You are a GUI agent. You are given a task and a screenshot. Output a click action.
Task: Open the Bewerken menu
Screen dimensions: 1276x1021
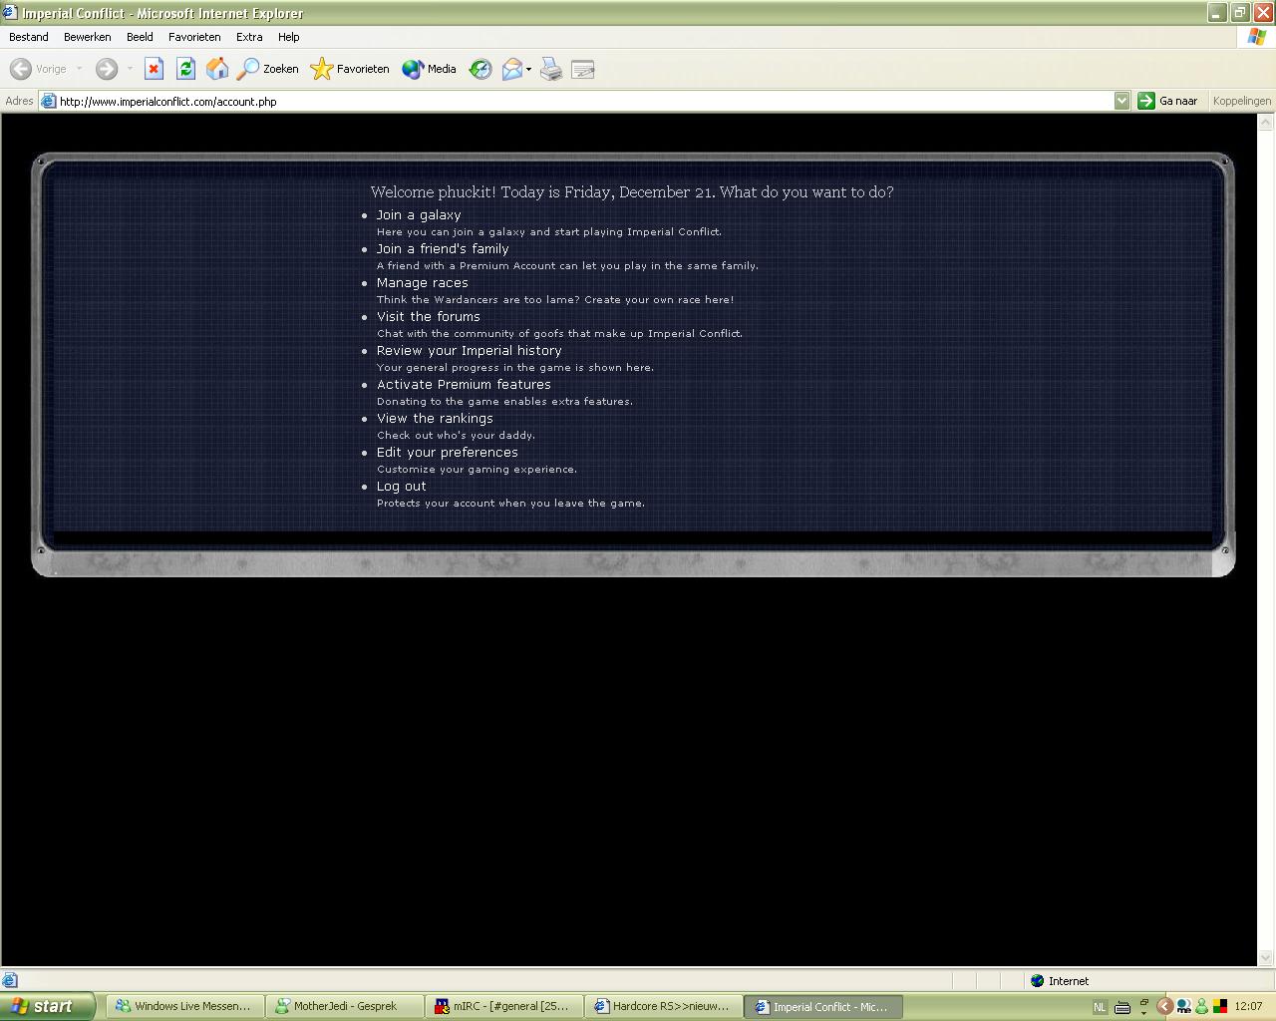(x=88, y=37)
